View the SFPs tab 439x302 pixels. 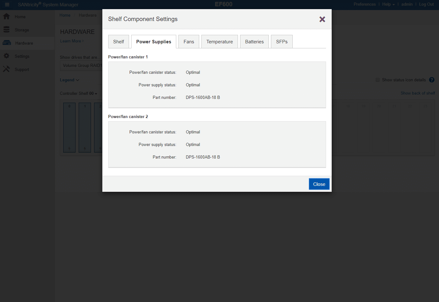(282, 42)
